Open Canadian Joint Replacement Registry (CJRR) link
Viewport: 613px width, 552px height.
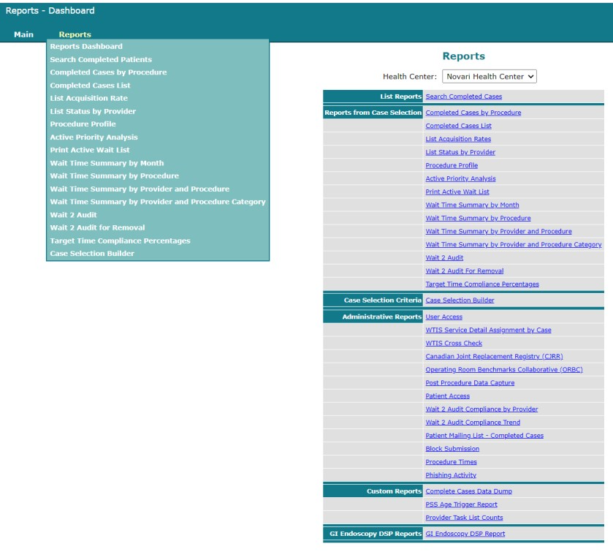(x=494, y=357)
